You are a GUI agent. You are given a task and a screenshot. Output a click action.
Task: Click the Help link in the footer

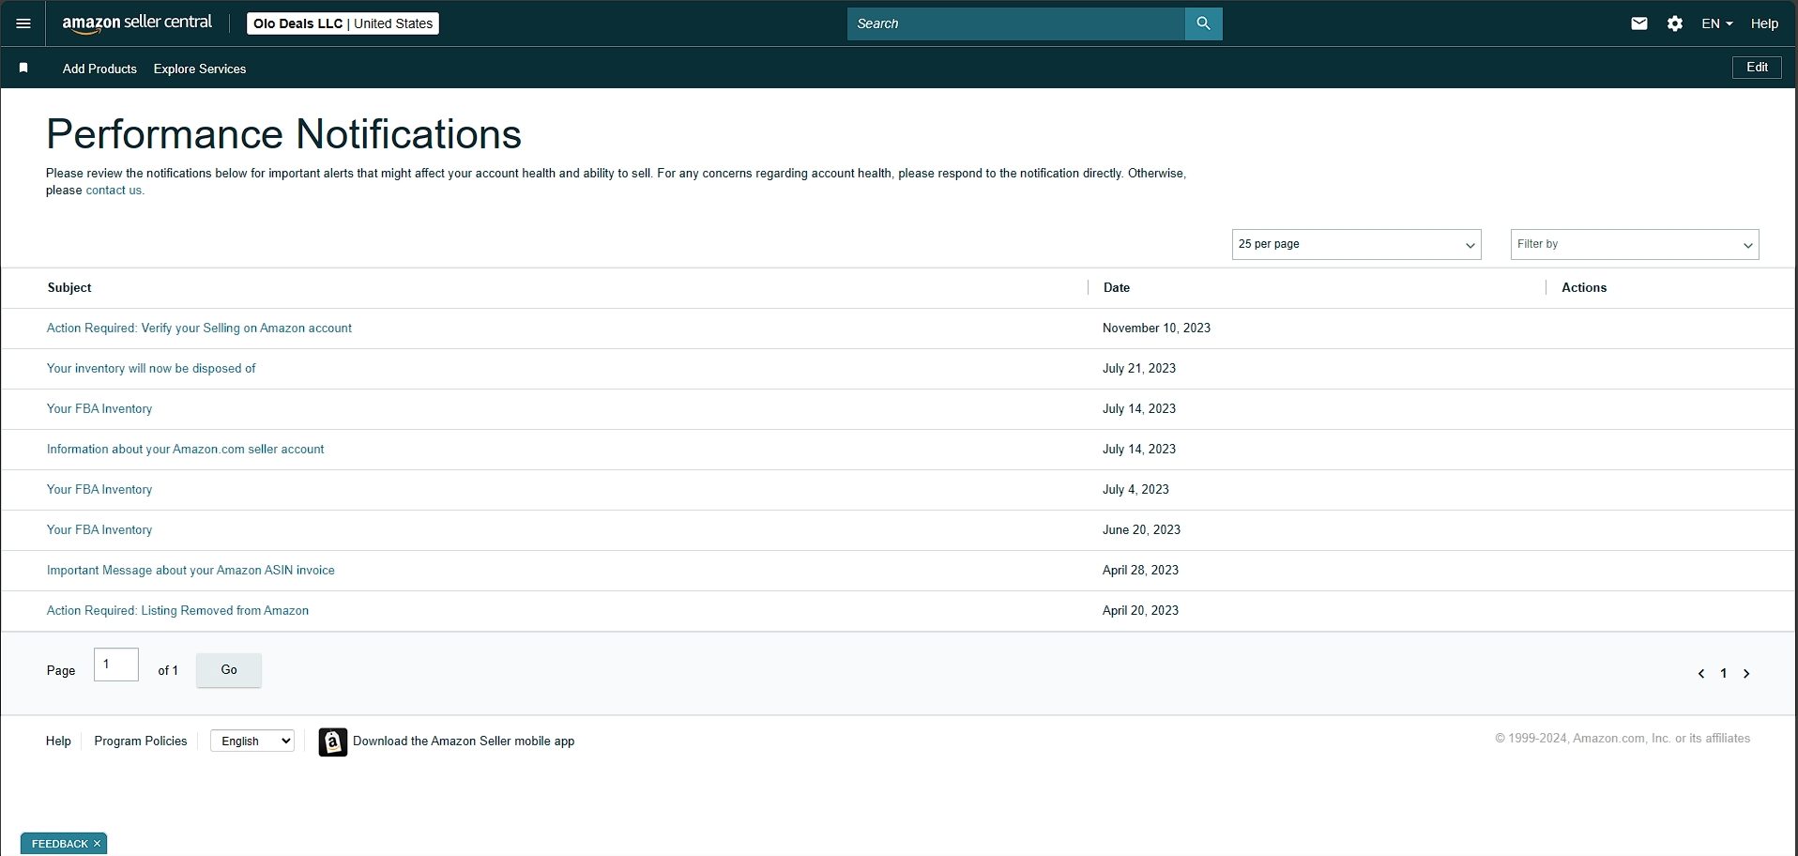coord(58,741)
